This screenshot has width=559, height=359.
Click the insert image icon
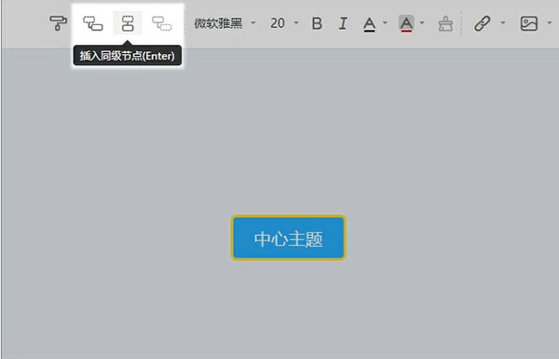click(528, 23)
